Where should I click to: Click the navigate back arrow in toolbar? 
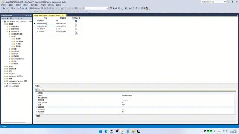[x=4, y=8]
